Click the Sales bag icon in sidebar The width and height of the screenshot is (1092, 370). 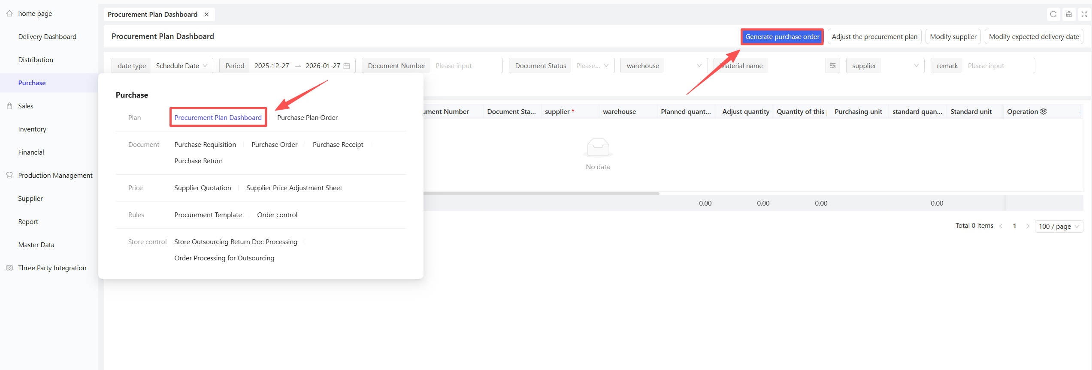(9, 106)
